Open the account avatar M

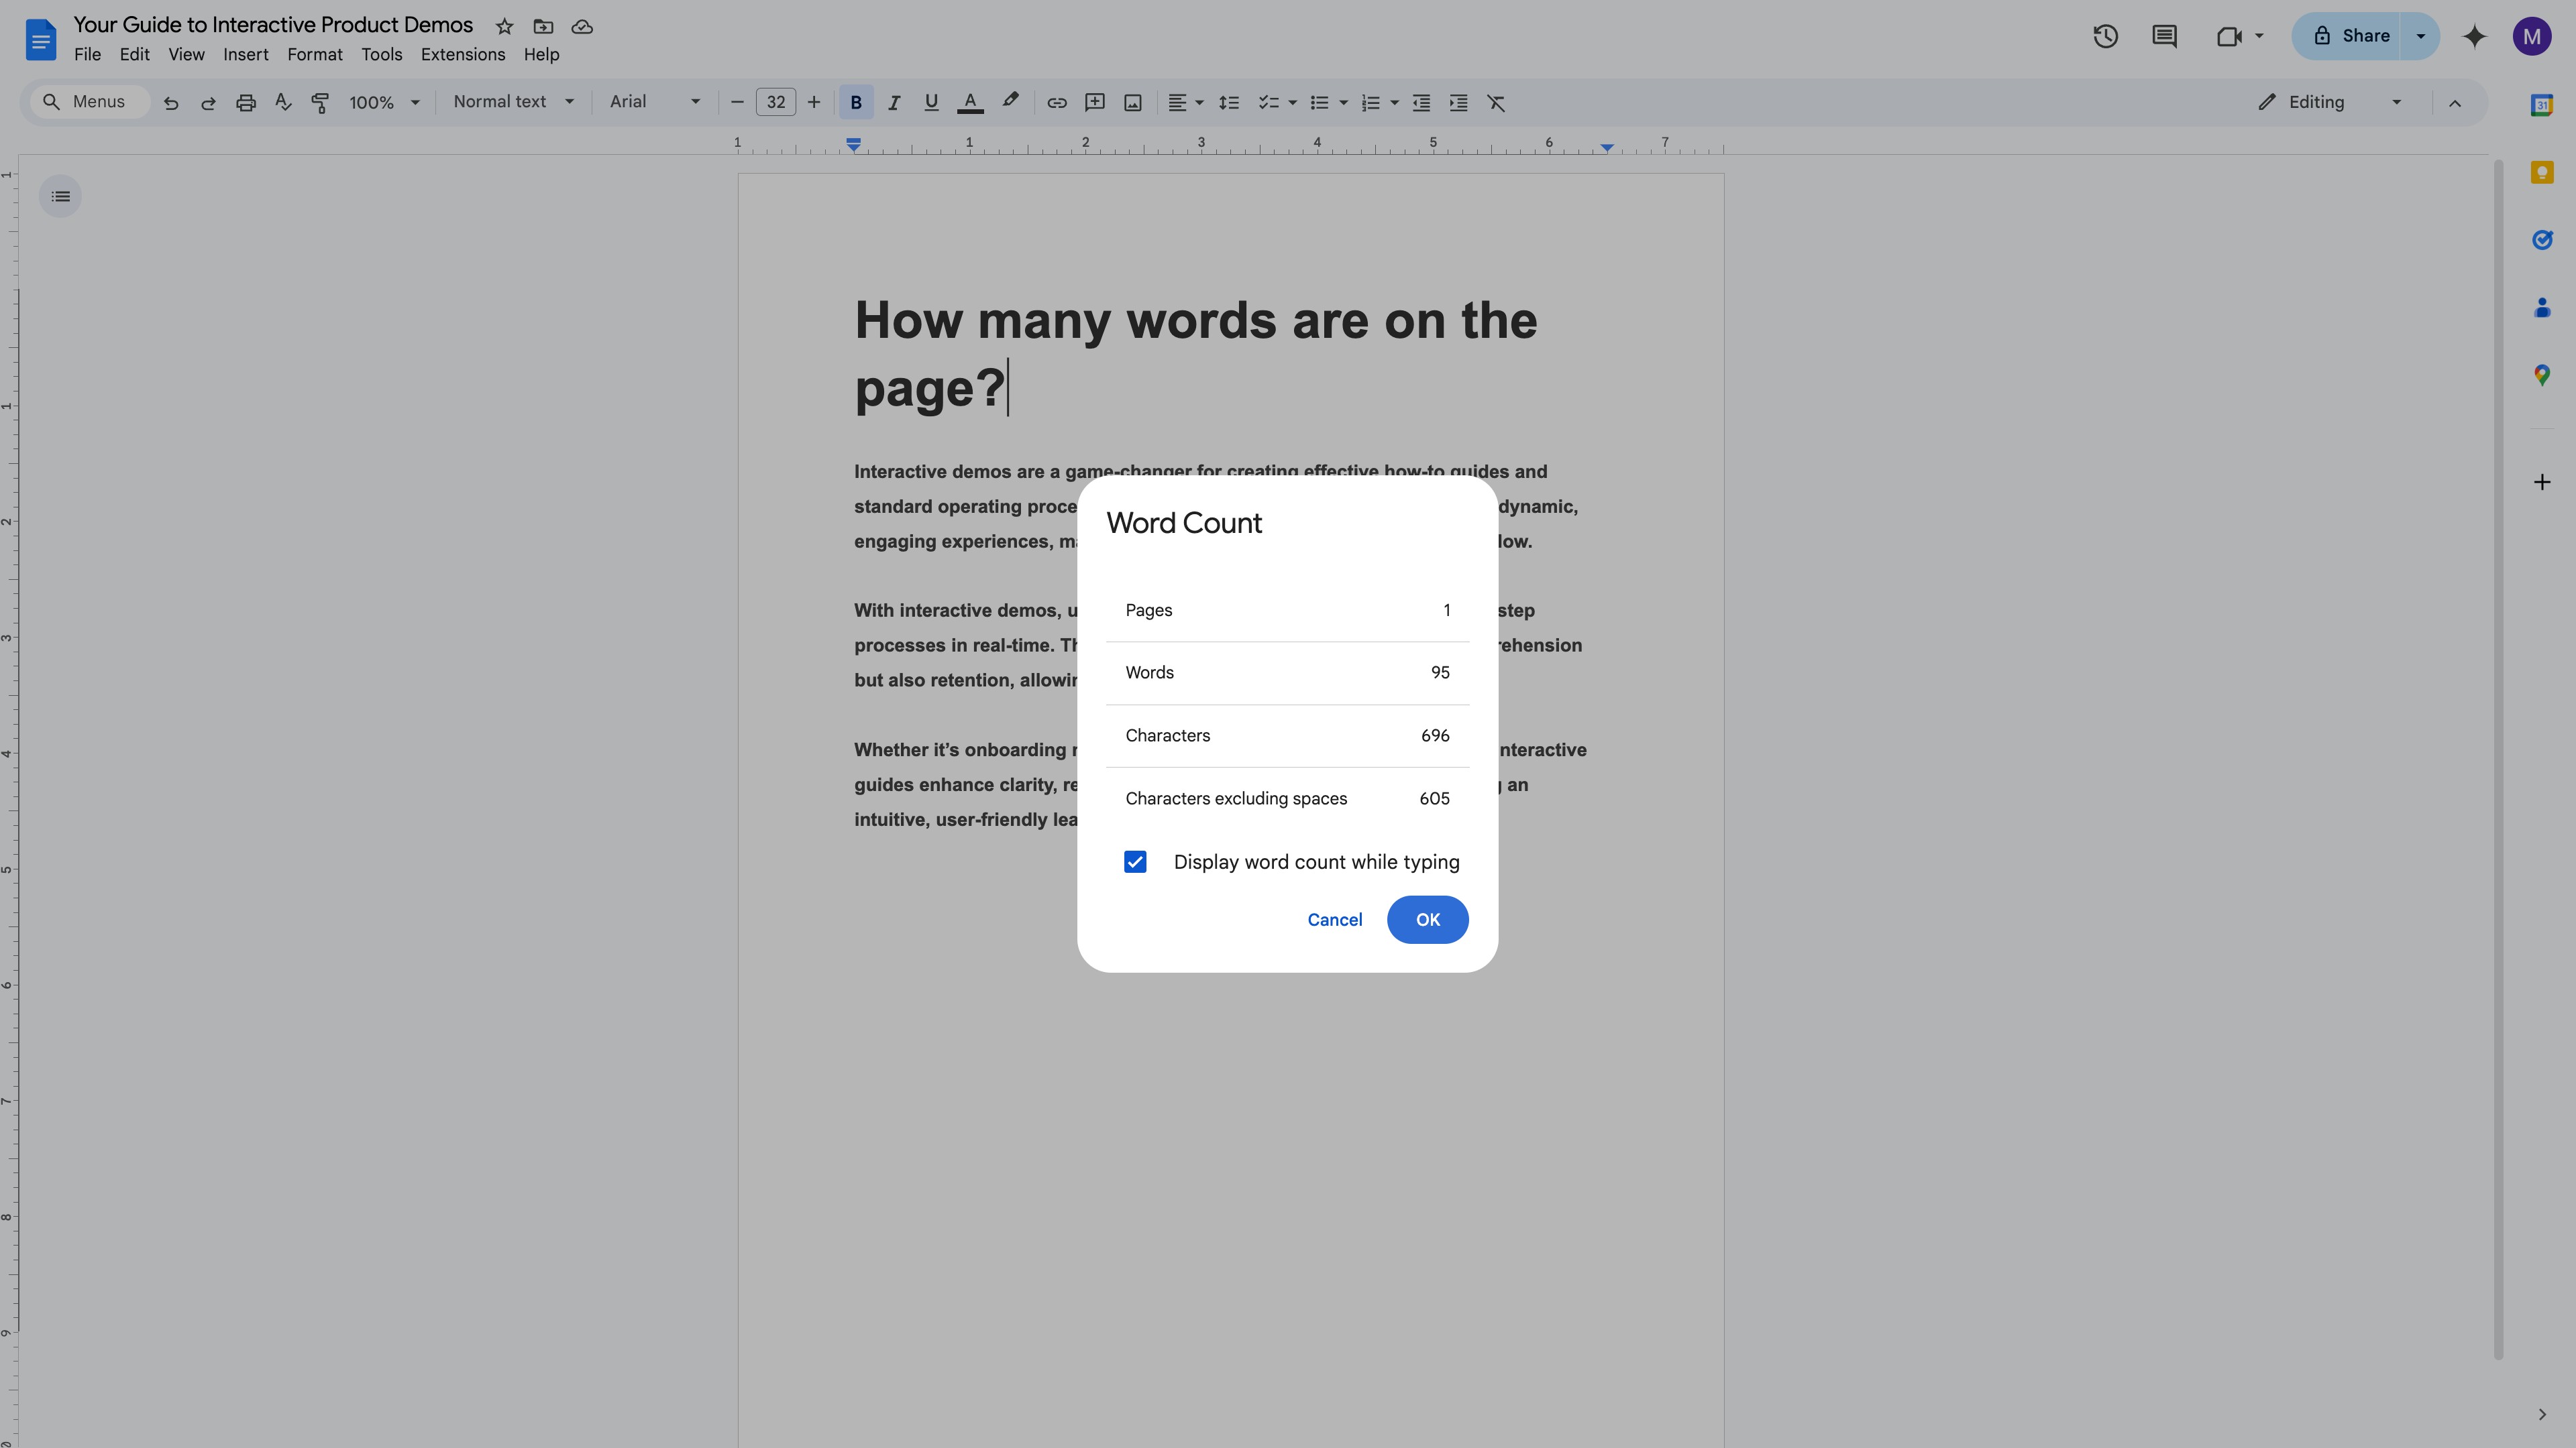click(2532, 37)
